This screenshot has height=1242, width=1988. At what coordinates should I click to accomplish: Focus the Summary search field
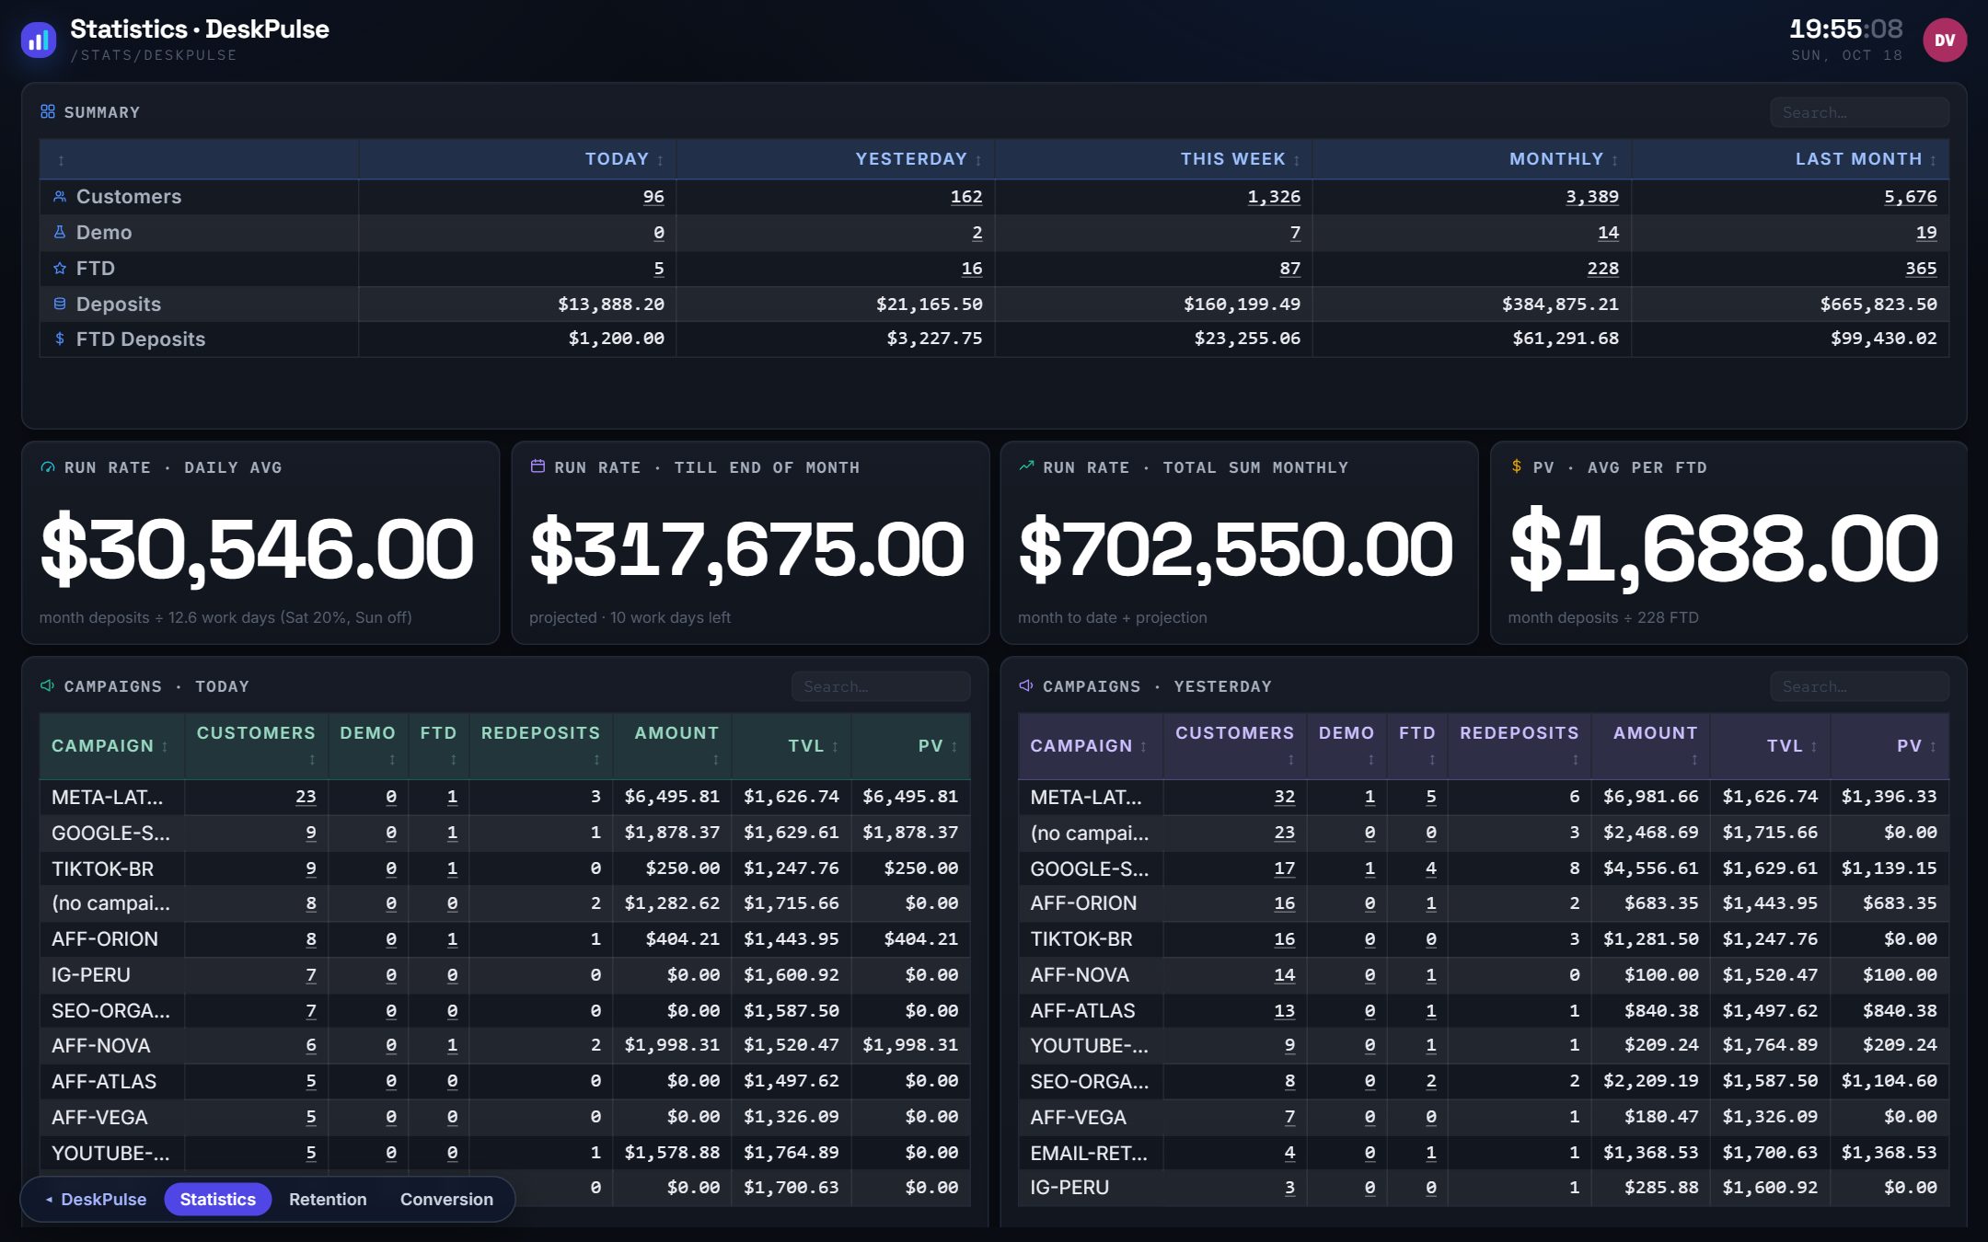click(x=1859, y=112)
